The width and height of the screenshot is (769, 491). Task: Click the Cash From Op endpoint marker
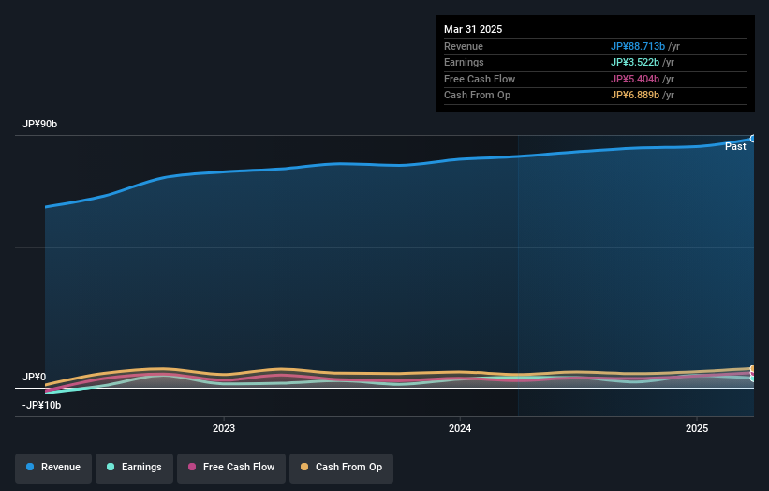click(753, 368)
